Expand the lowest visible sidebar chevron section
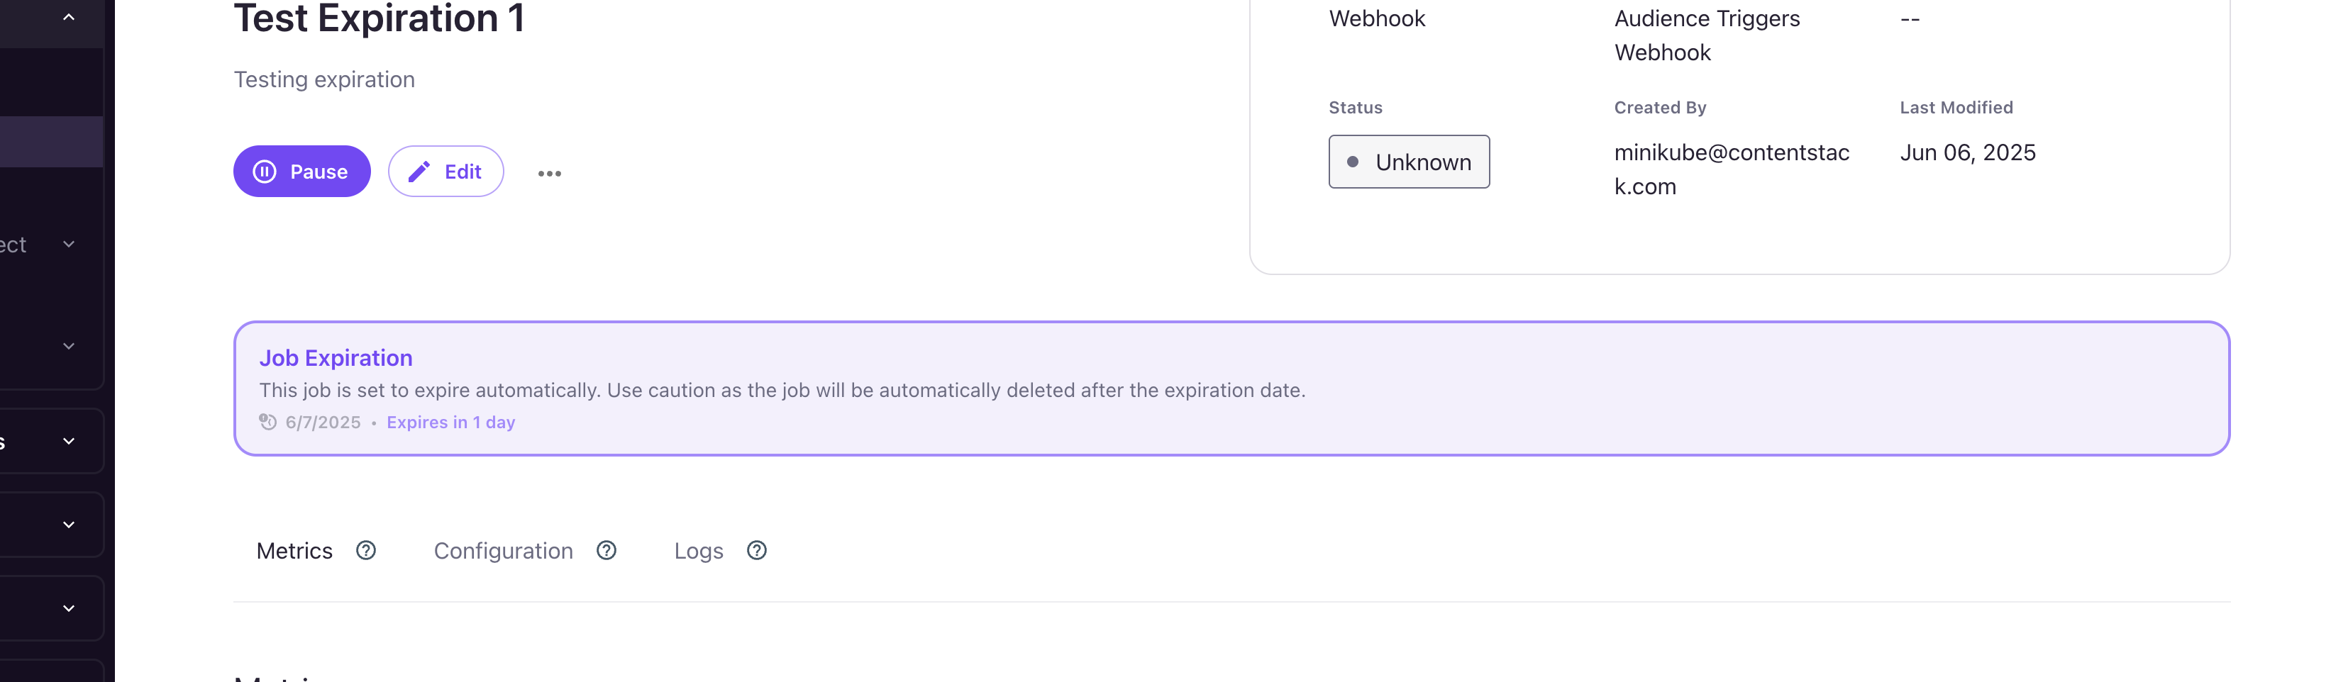The image size is (2331, 682). (x=69, y=608)
